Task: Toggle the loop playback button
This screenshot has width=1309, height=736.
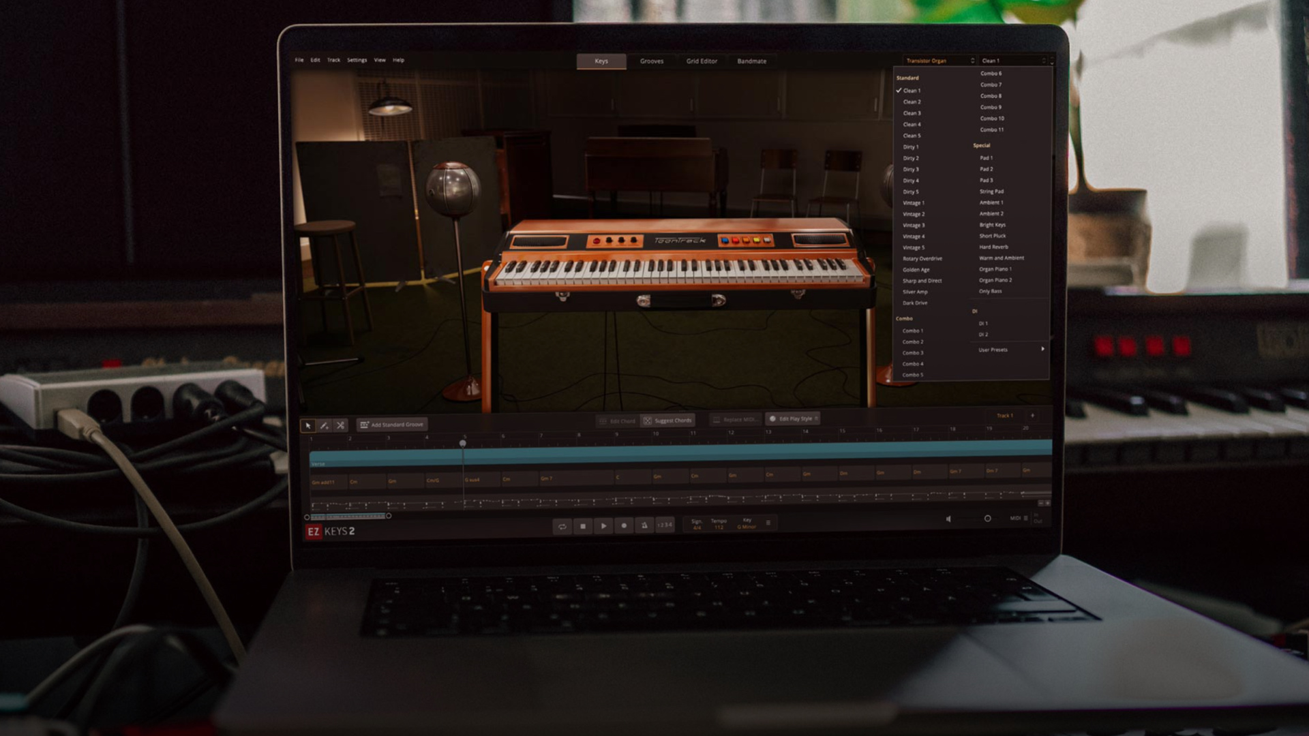Action: pos(562,526)
